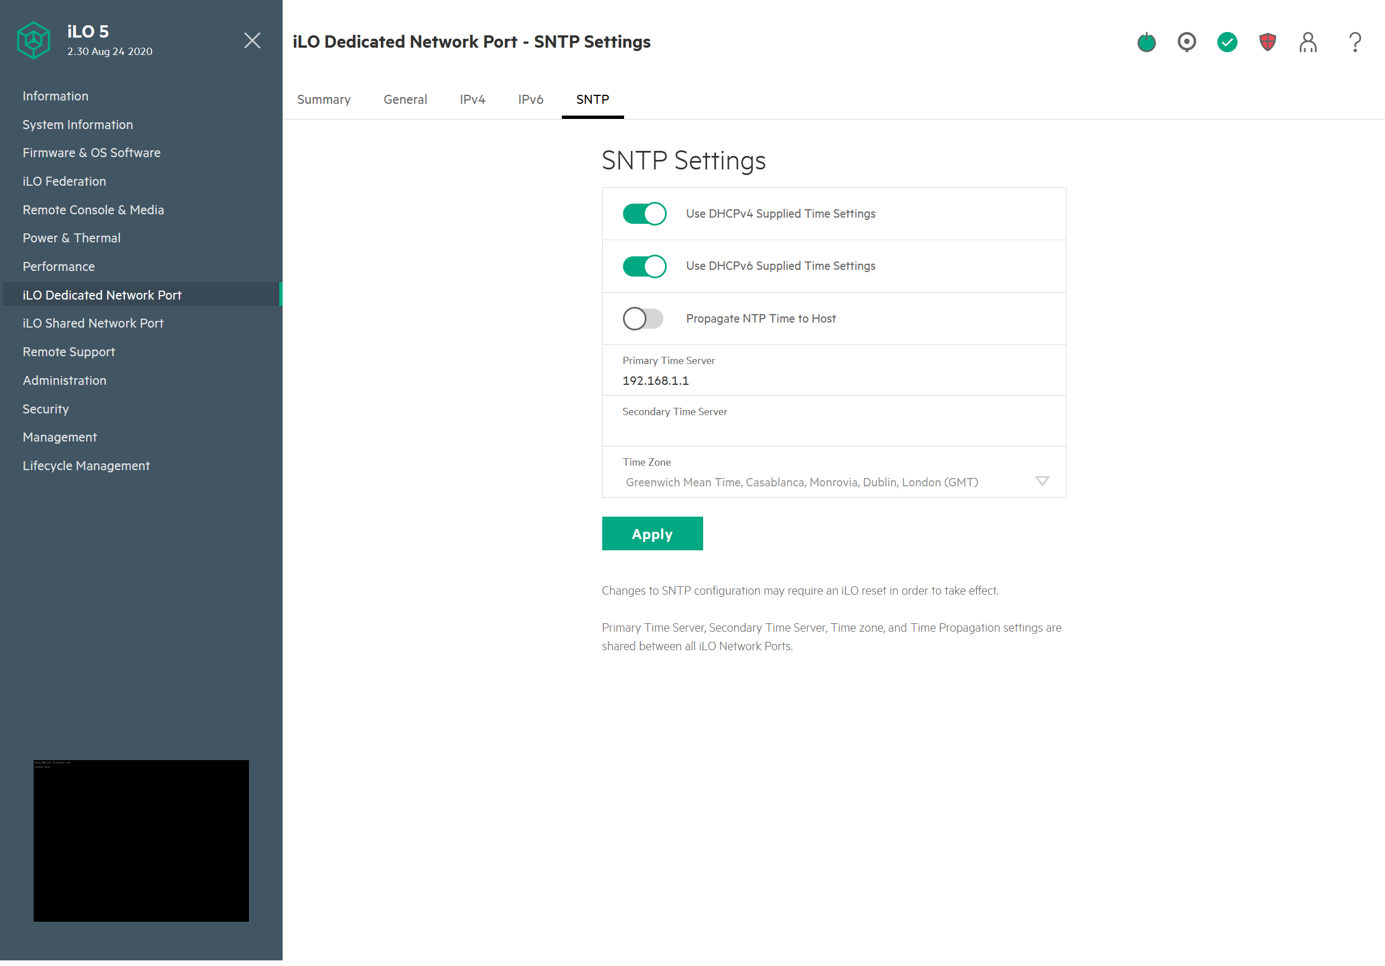Switch to the IPv4 tab
1385x966 pixels.
tap(472, 99)
